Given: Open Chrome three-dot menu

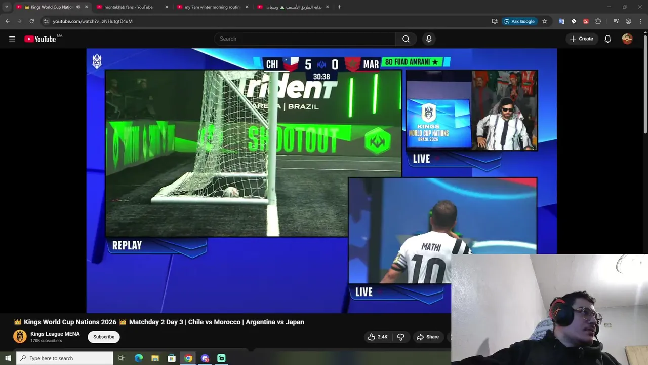Looking at the screenshot, I should tap(641, 21).
